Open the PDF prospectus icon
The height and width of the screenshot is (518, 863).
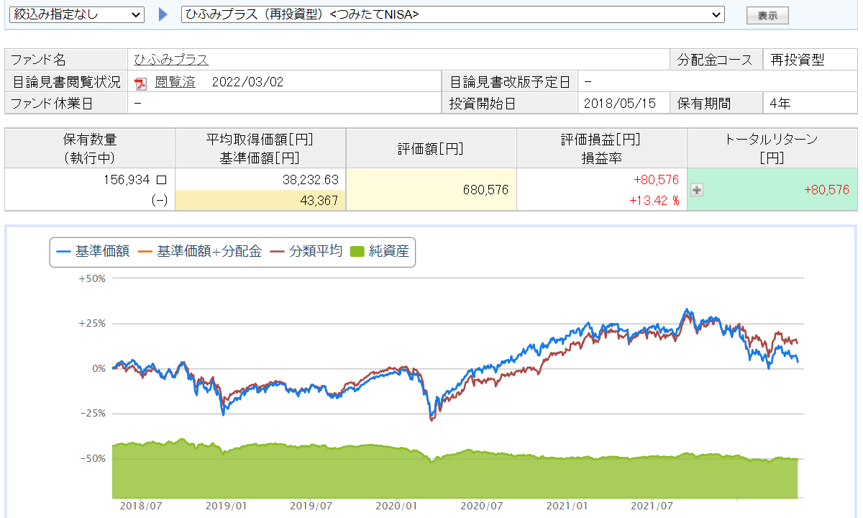(141, 83)
